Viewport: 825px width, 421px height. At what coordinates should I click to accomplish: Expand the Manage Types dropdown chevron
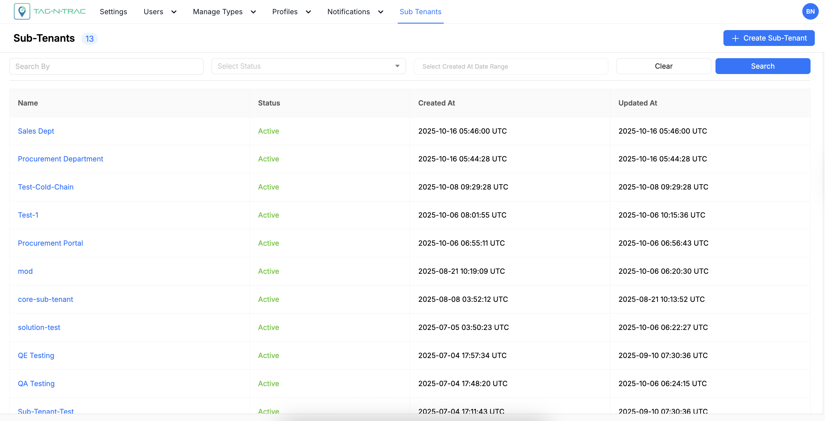coord(253,12)
